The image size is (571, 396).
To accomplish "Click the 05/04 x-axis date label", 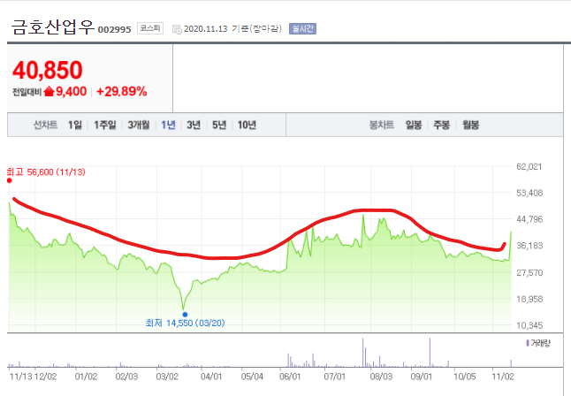I will [252, 377].
